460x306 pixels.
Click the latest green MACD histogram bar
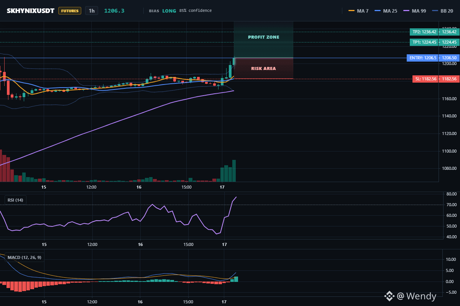(x=236, y=279)
